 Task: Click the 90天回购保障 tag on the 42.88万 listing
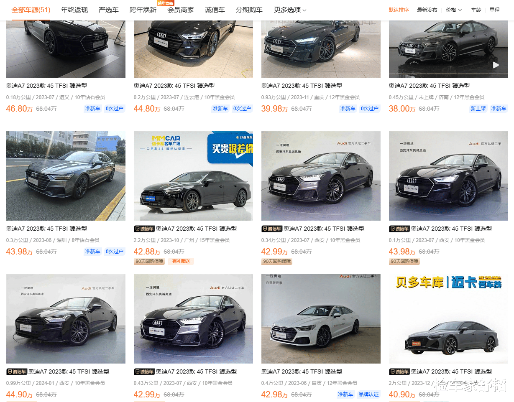149,262
